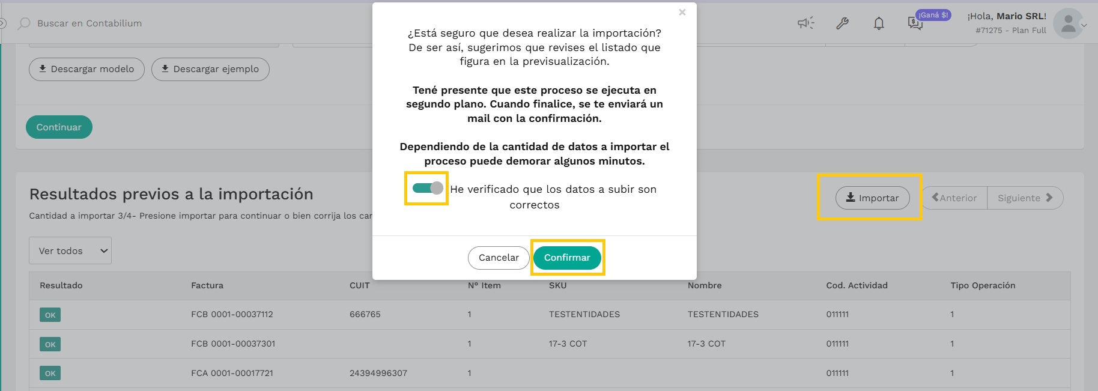Download the model file
The height and width of the screenshot is (391, 1098).
pyautogui.click(x=86, y=69)
